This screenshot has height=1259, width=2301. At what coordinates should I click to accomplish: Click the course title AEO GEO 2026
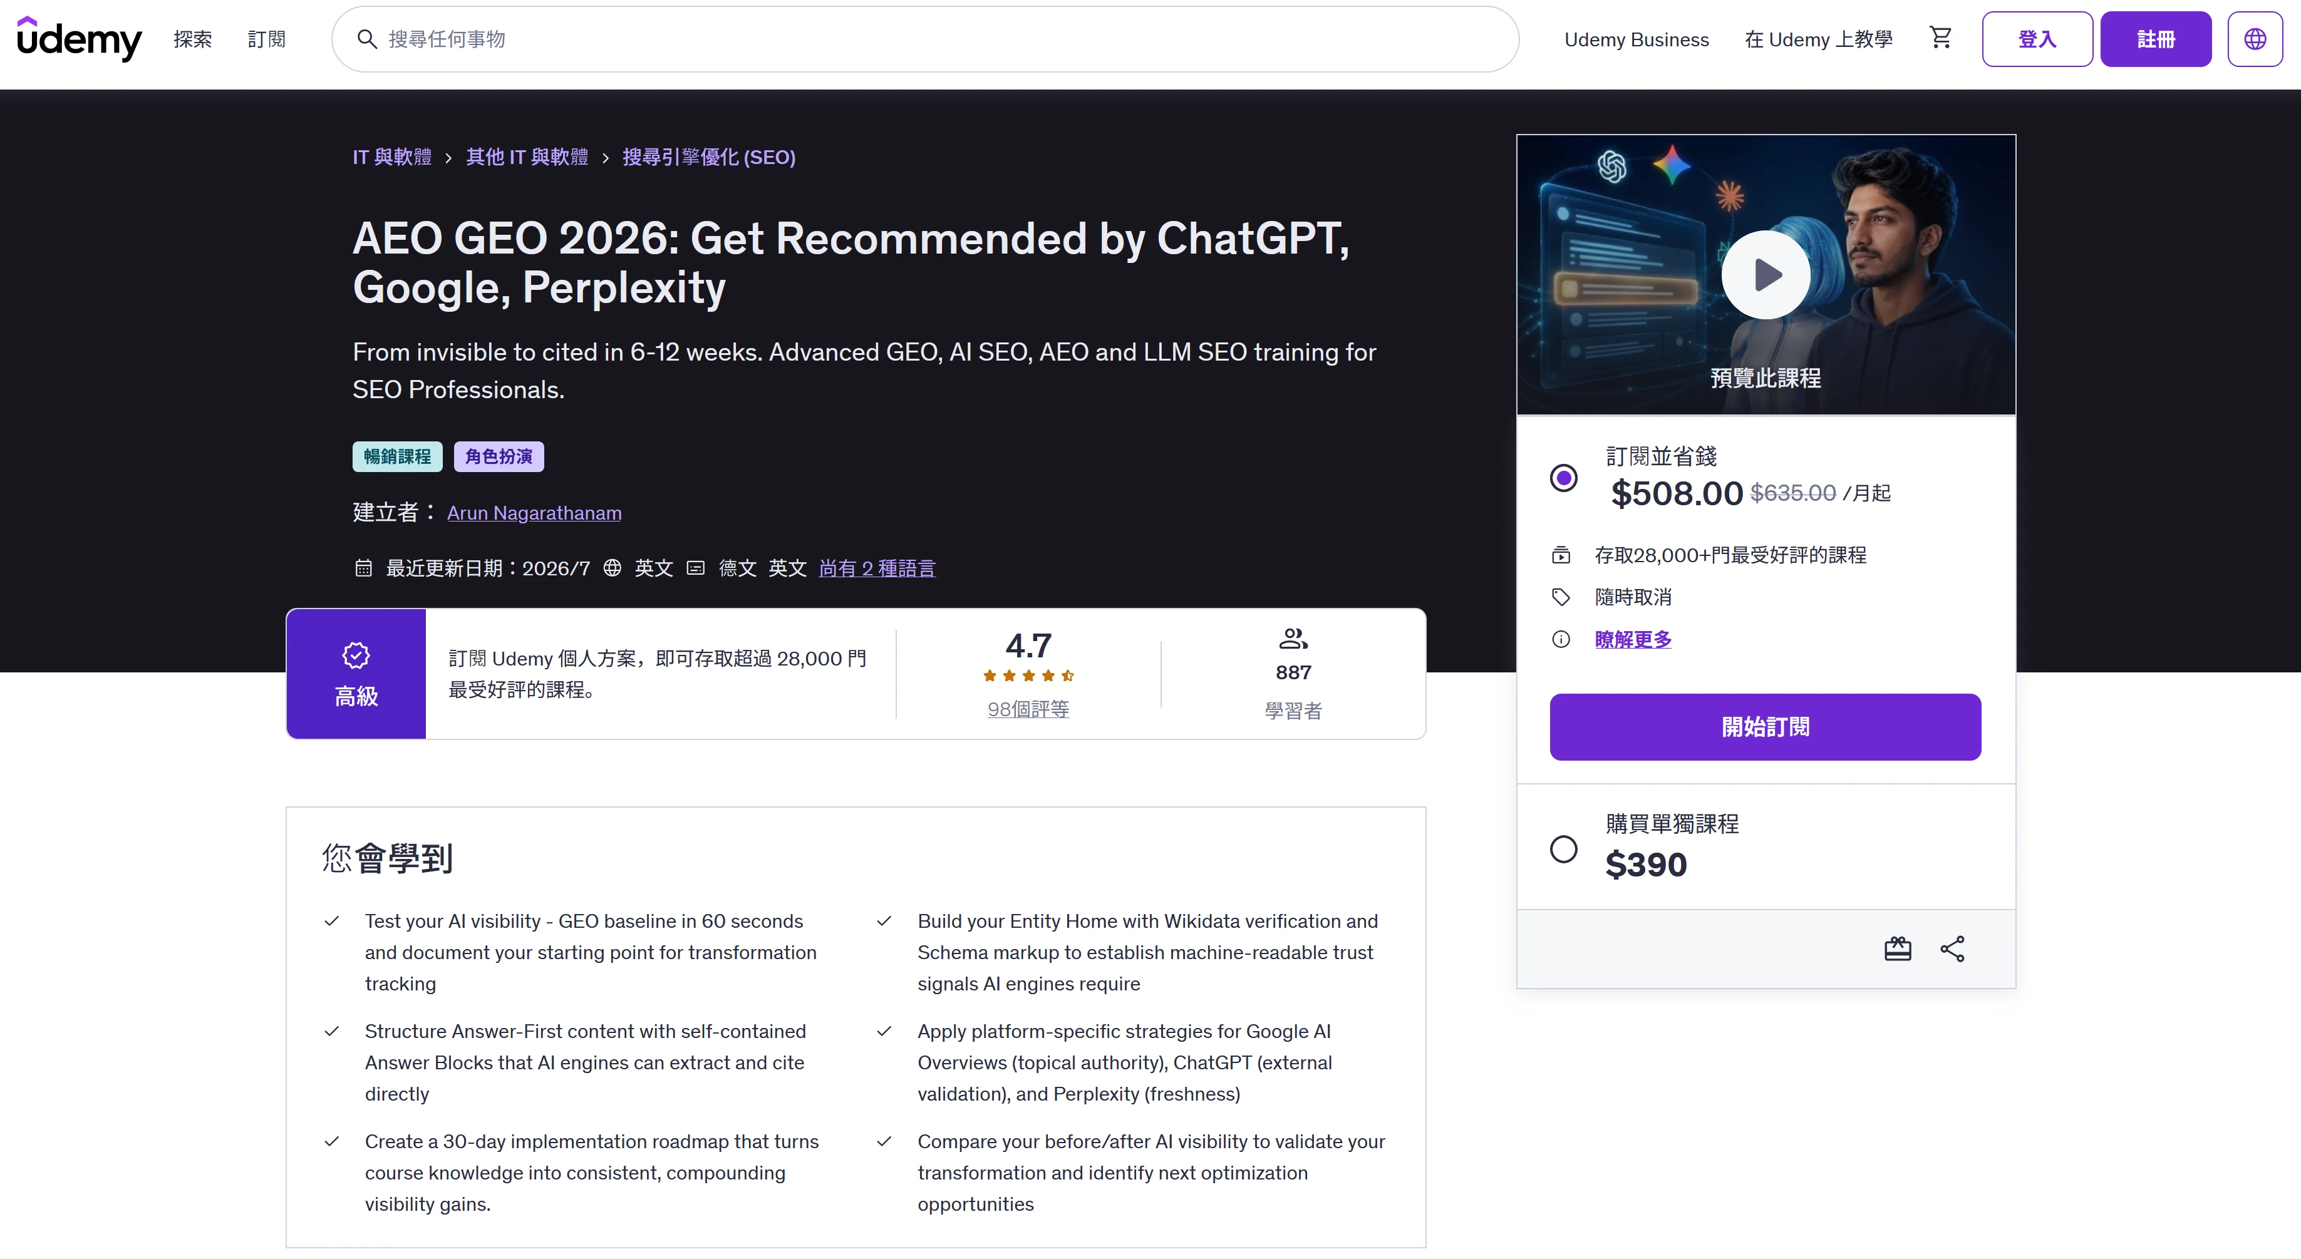click(851, 262)
